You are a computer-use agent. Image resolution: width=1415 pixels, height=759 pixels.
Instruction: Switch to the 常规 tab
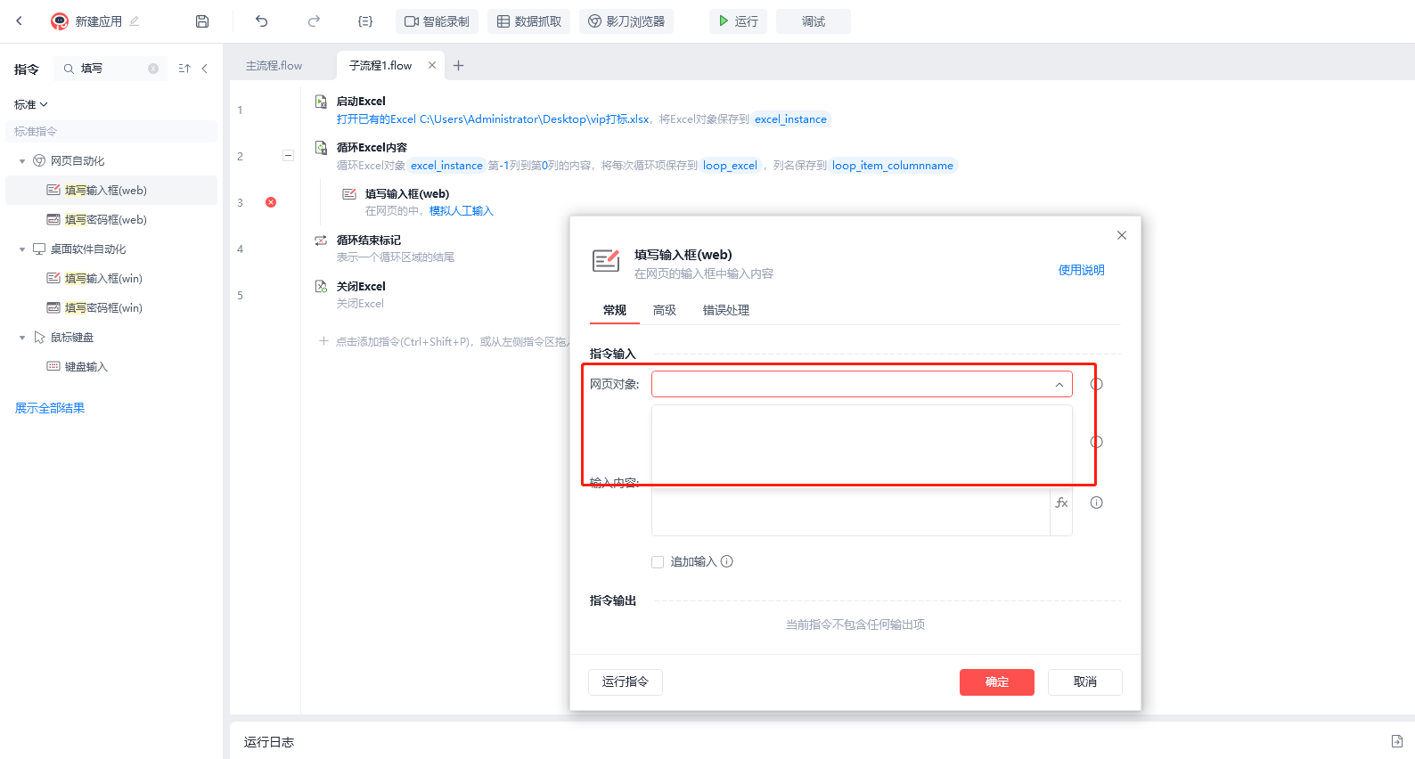[x=615, y=310]
